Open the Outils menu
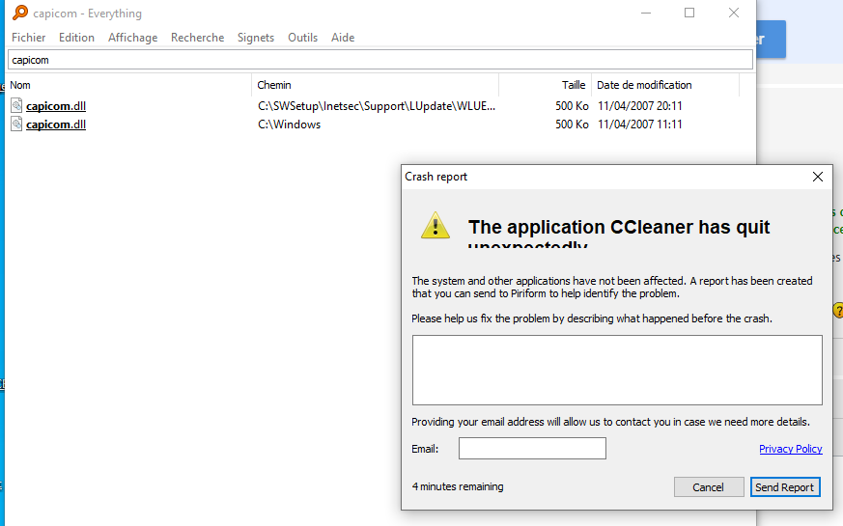This screenshot has height=526, width=843. coord(302,38)
